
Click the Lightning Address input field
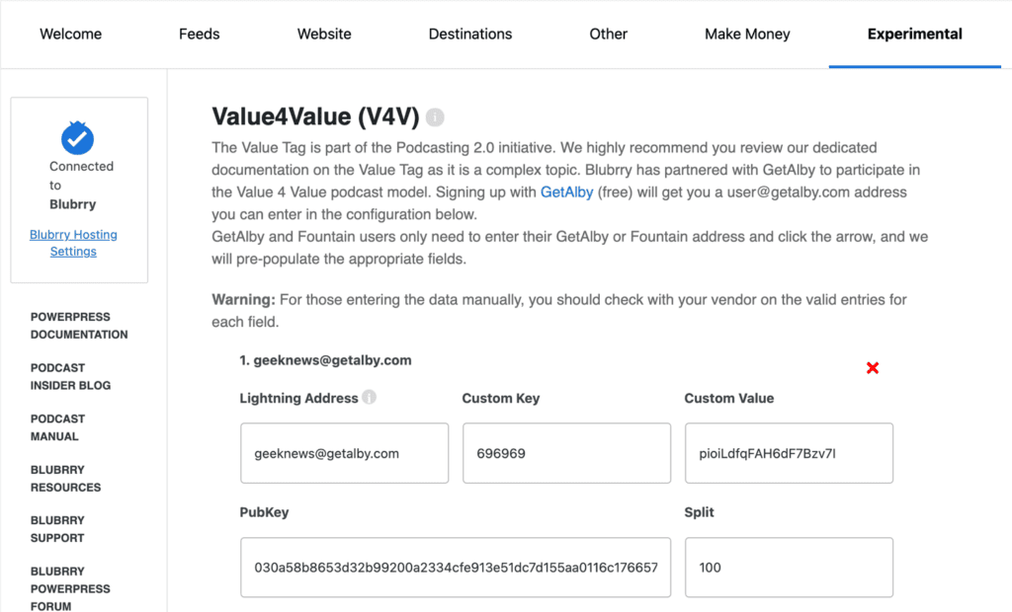(x=345, y=453)
